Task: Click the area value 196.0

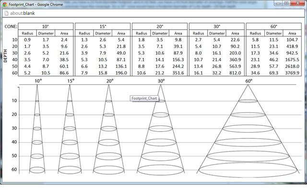Action: coord(121,73)
